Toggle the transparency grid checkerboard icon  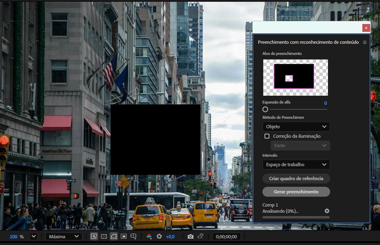coord(104,236)
